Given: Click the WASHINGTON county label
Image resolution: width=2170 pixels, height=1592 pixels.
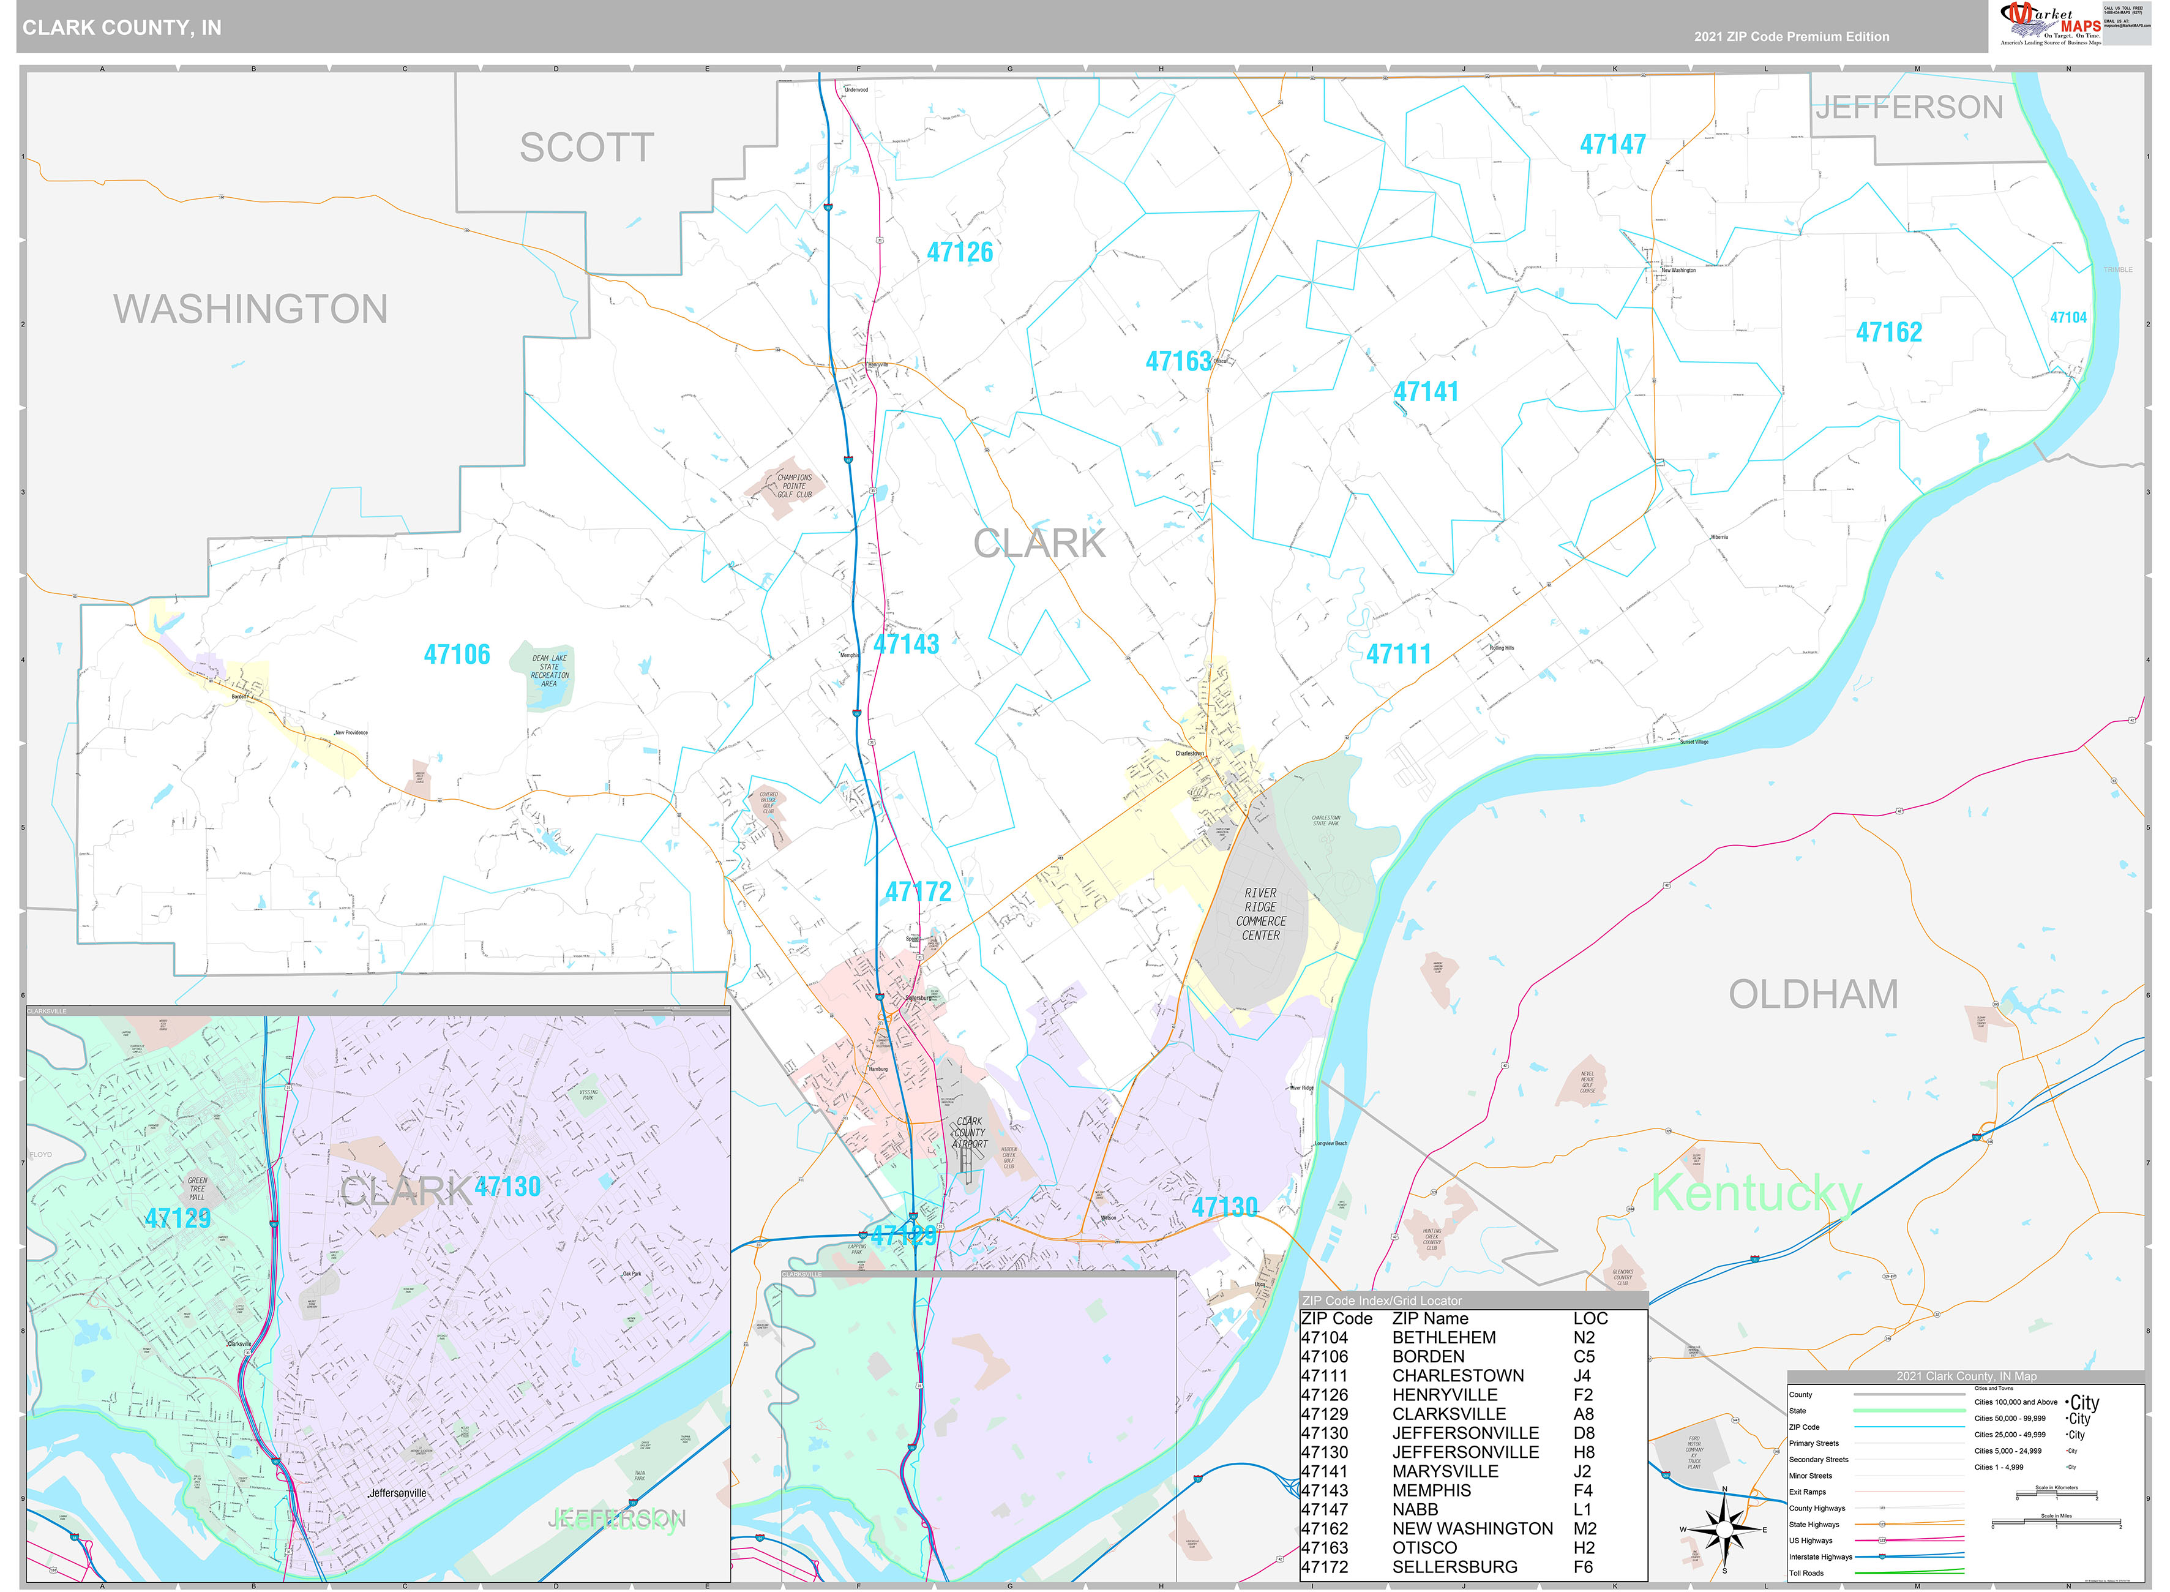Looking at the screenshot, I should (x=250, y=309).
